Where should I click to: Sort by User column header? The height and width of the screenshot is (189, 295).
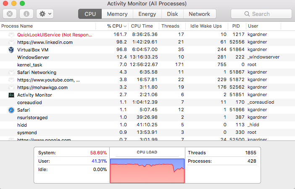pyautogui.click(x=263, y=26)
